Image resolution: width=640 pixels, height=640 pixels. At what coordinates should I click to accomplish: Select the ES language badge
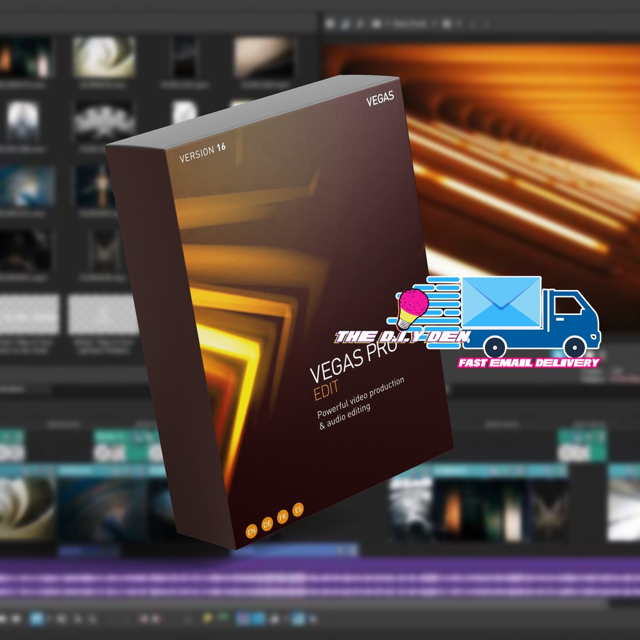click(298, 511)
